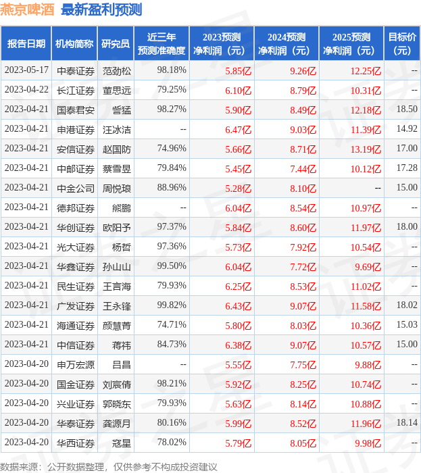Select the 光大证券 institution cell

[76, 247]
